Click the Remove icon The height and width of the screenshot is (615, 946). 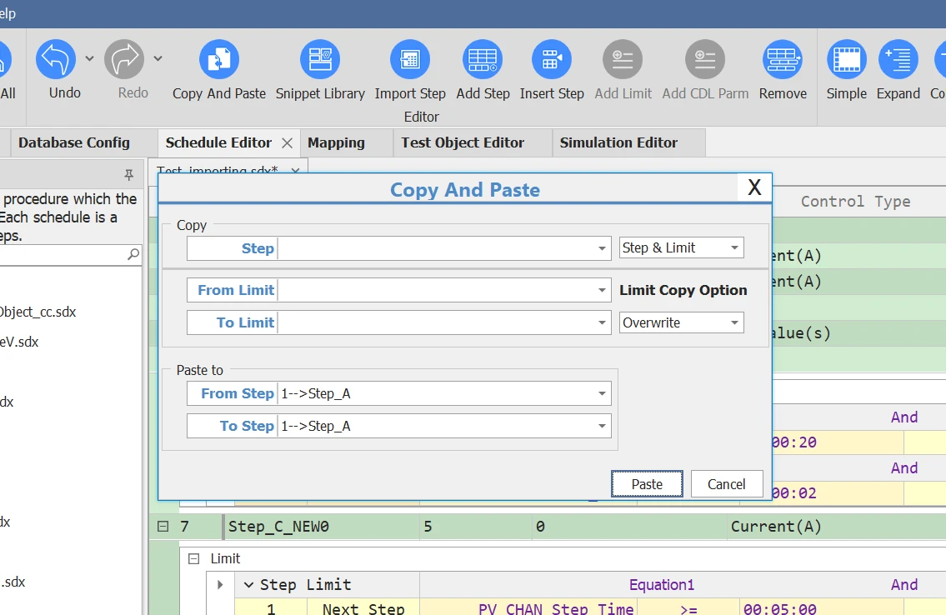coord(783,59)
